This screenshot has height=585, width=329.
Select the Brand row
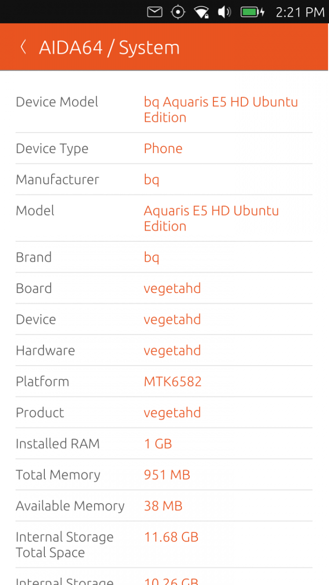(164, 257)
